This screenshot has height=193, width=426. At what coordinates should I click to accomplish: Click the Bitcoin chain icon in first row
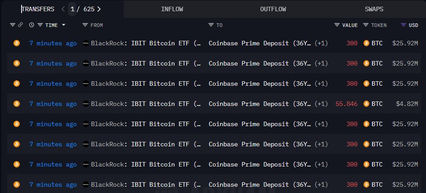pyautogui.click(x=17, y=43)
